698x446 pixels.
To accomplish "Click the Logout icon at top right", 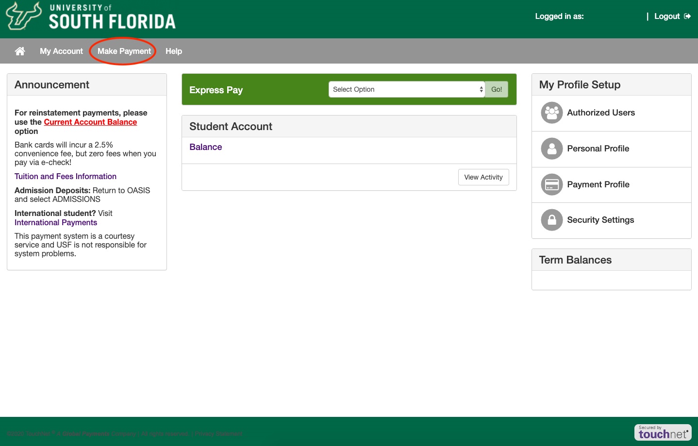I will [688, 16].
